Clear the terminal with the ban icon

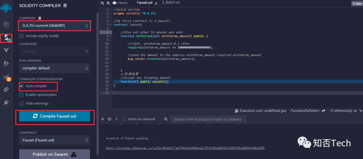(110, 119)
